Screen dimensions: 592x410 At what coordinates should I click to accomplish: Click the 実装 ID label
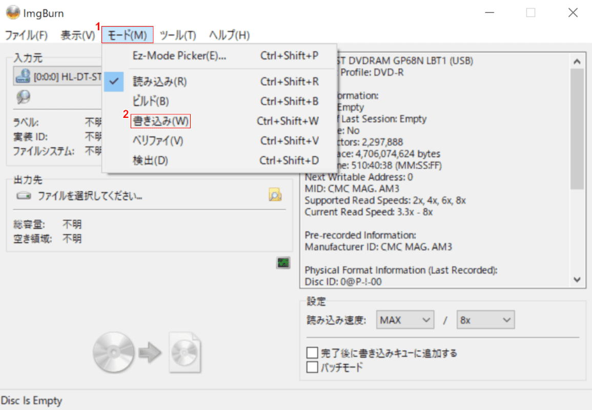pos(31,137)
